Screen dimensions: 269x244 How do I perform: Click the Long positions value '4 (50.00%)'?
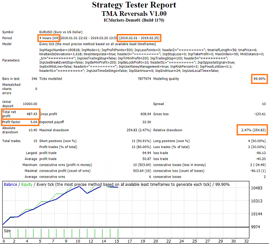tap(257, 141)
